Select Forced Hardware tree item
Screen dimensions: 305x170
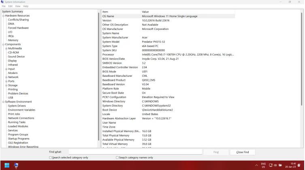(x=18, y=28)
